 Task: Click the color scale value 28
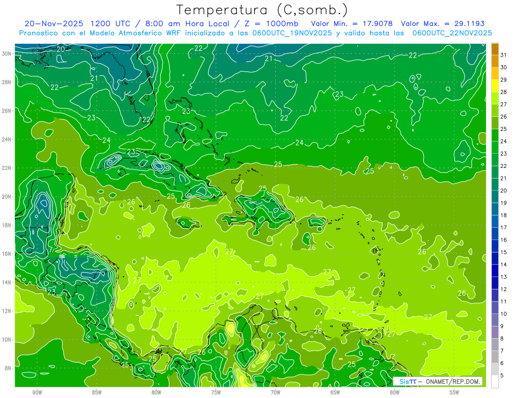pyautogui.click(x=504, y=92)
